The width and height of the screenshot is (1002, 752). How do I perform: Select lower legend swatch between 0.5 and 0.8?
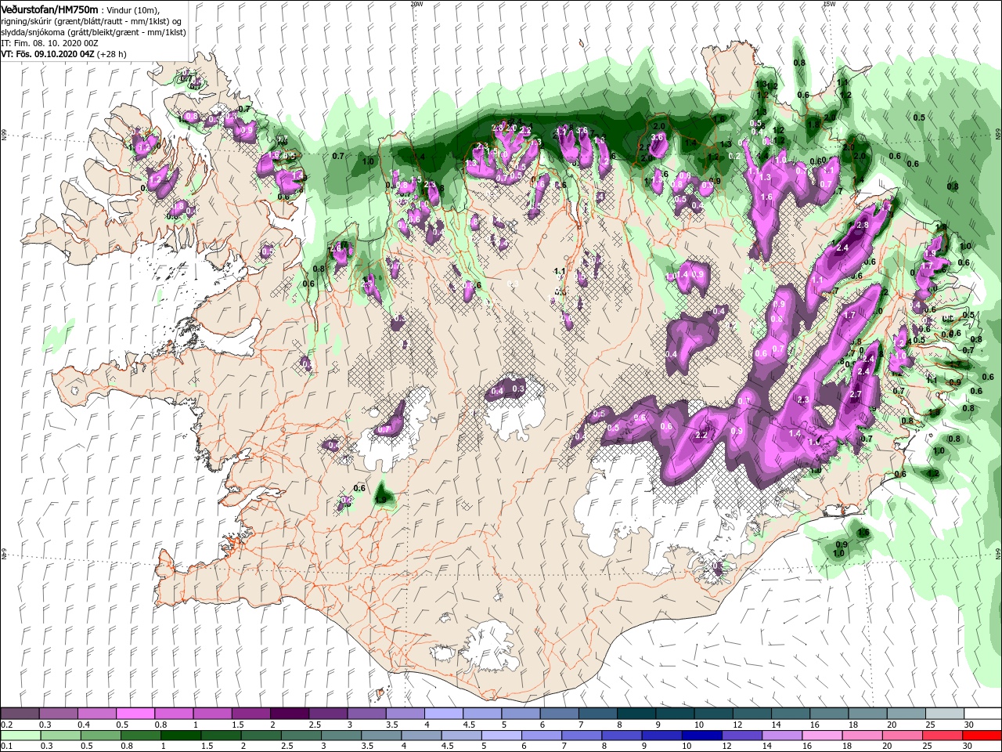(100, 736)
